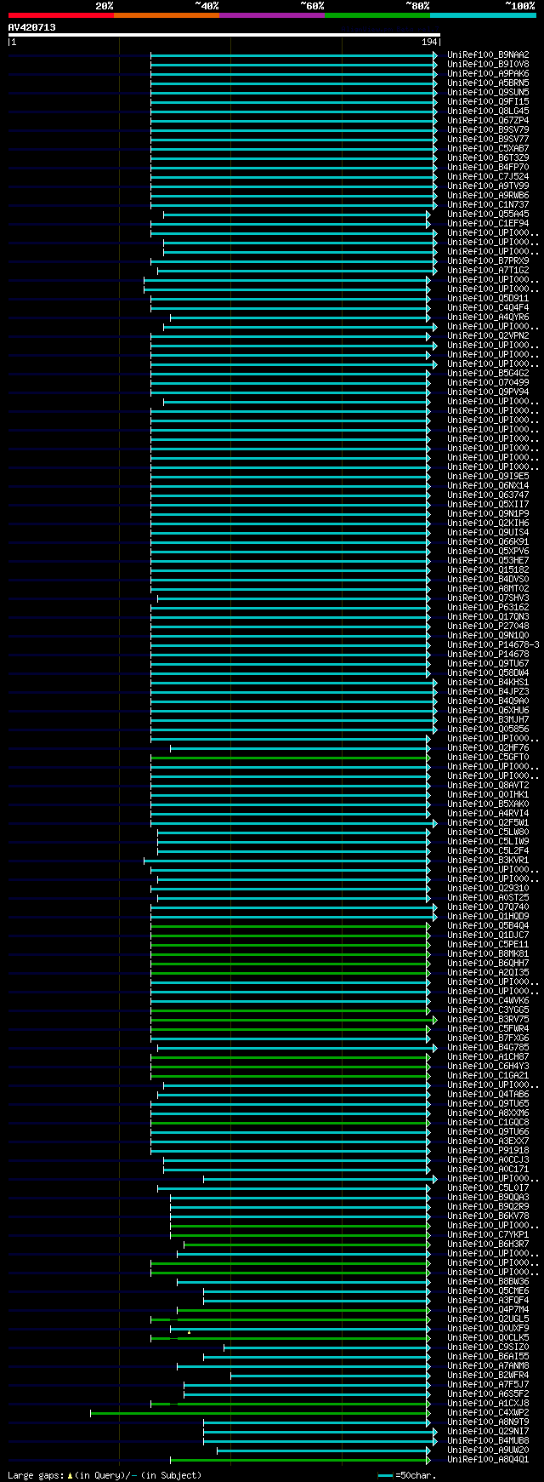
Task: Select the UniRef100_A8Q4Q1 label
Action: [488, 1459]
